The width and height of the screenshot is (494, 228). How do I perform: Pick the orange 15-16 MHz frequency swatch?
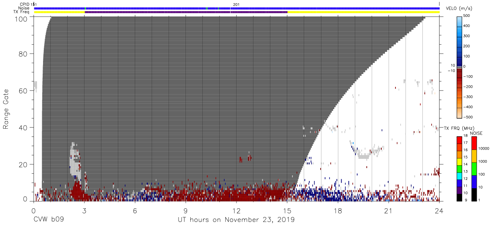[459, 154]
